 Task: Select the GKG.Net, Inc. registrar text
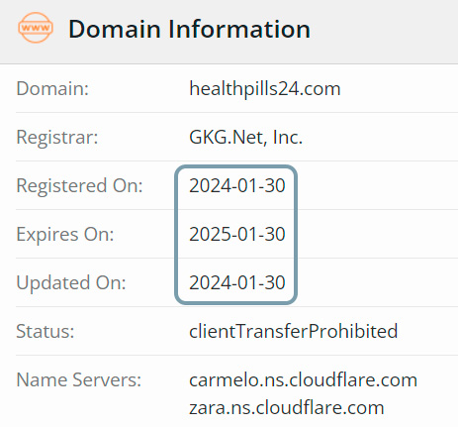245,138
